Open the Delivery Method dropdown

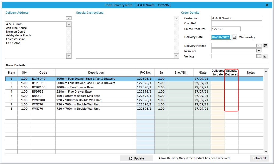[259, 45]
